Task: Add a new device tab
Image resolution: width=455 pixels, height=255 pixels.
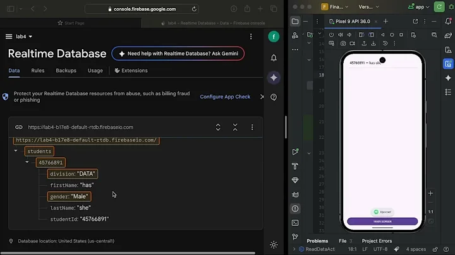Action: (385, 21)
